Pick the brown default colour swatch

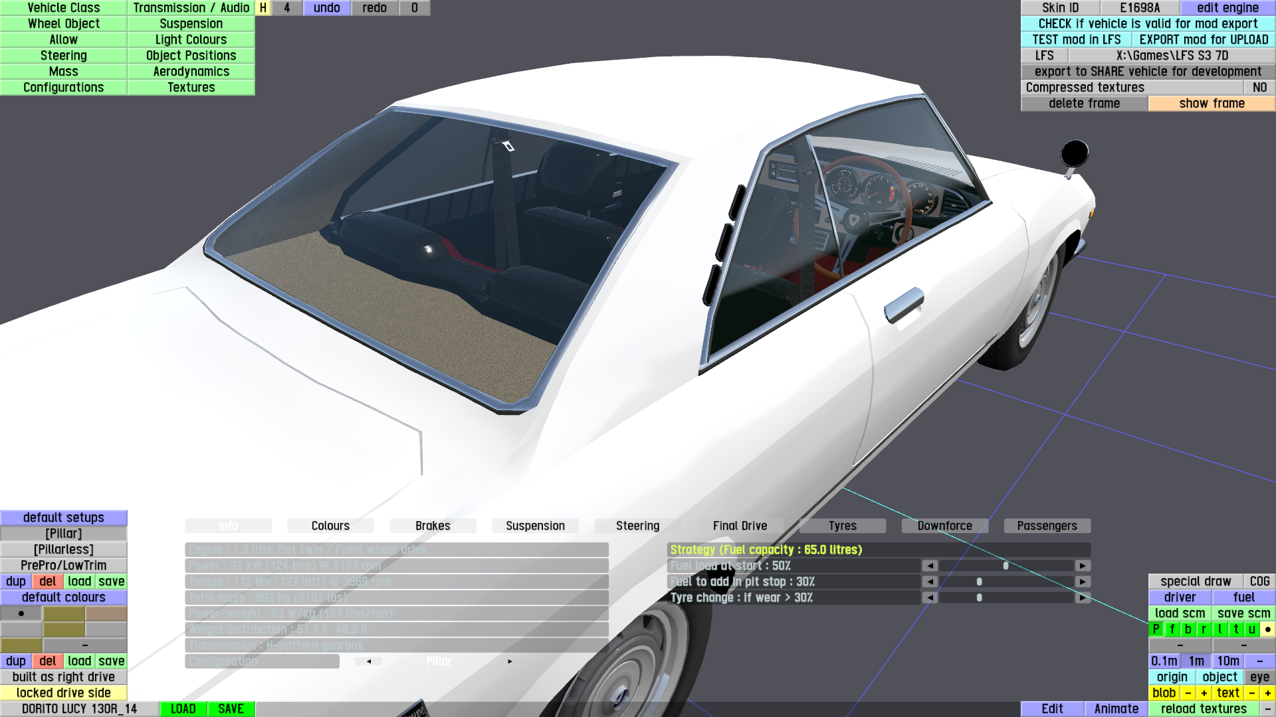point(106,613)
